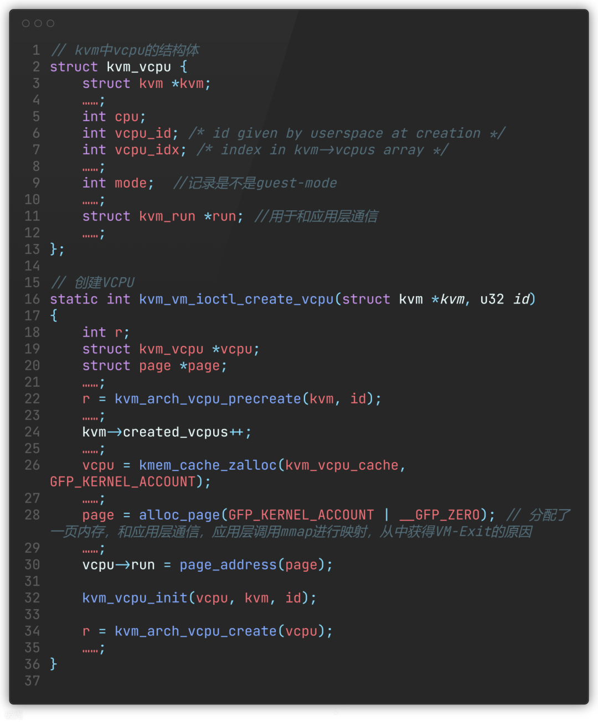
Task: Click the guest-mode comment on line 9
Action: [x=255, y=183]
